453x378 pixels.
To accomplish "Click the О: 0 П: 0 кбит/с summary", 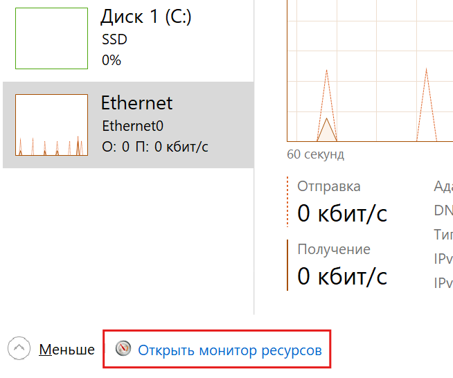I will pos(154,147).
